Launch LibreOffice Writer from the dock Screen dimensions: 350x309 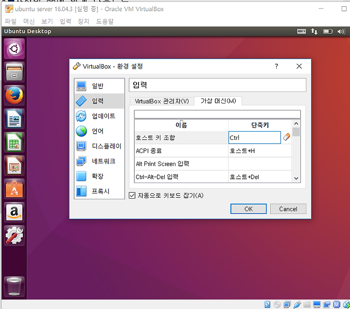[14, 119]
